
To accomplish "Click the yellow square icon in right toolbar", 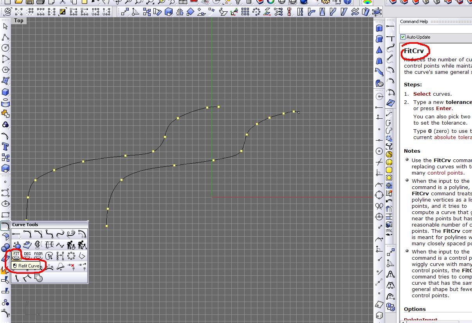I will click(x=389, y=170).
